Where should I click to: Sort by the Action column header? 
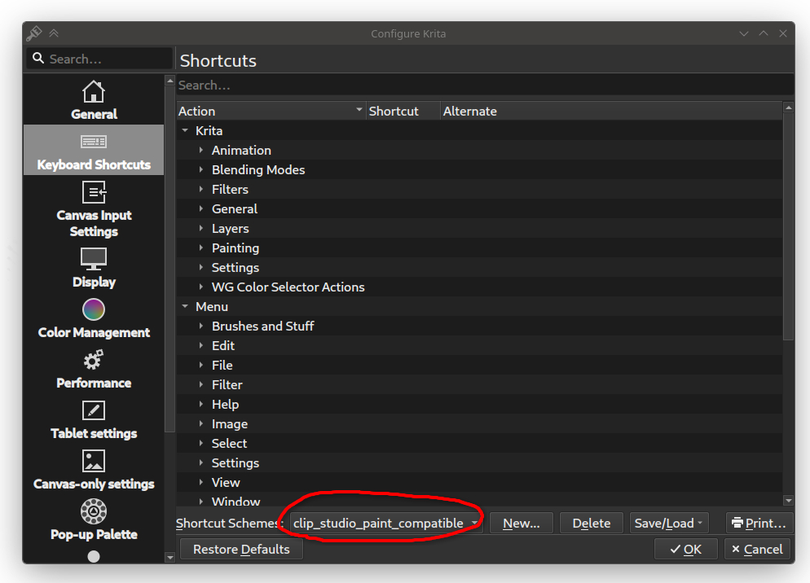pyautogui.click(x=271, y=111)
